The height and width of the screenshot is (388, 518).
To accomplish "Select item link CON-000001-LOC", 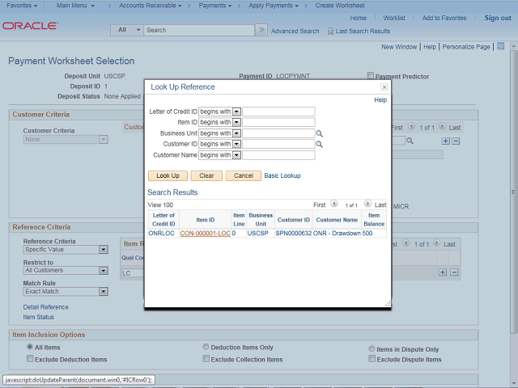I will (x=205, y=233).
